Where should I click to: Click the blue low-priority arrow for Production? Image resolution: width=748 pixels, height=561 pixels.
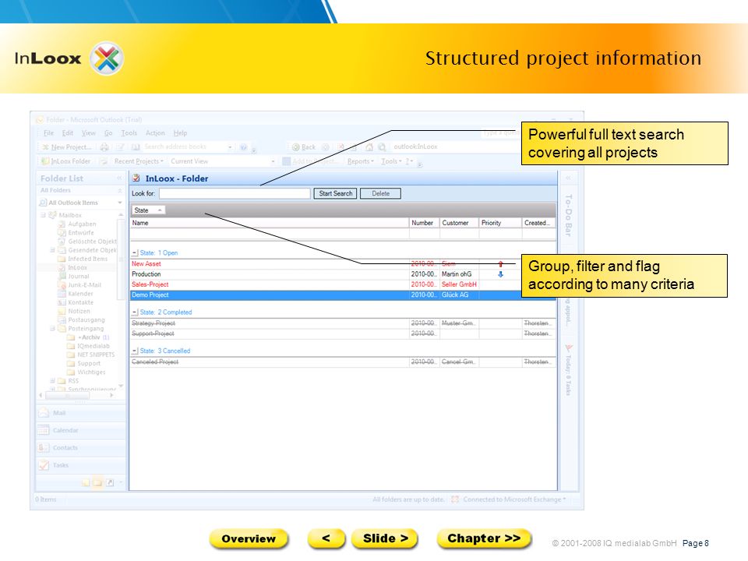(x=500, y=274)
